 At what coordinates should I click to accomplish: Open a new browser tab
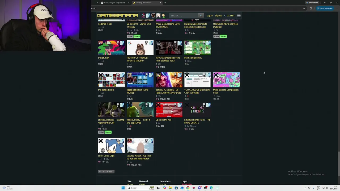(165, 3)
